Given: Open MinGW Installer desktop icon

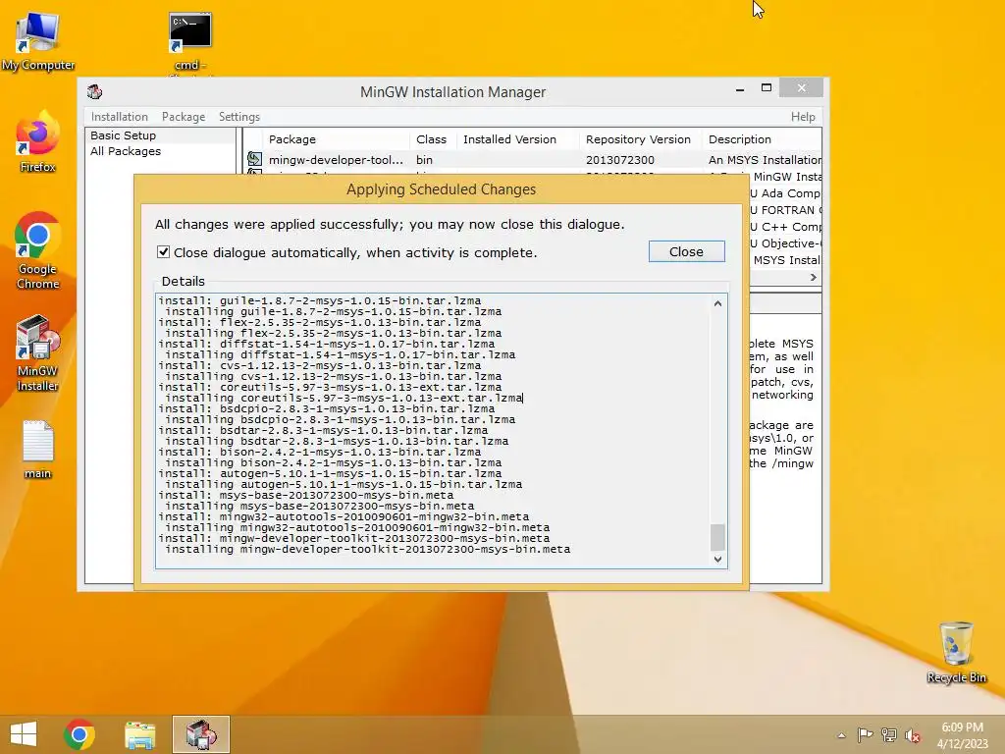Looking at the screenshot, I should [38, 353].
